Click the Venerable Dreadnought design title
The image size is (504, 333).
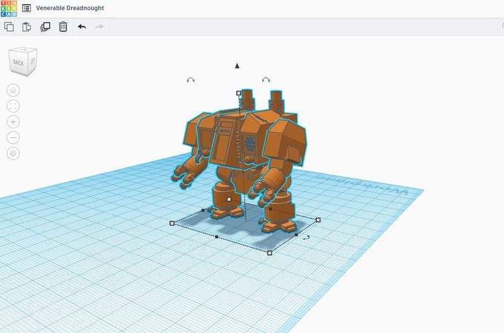pyautogui.click(x=70, y=8)
